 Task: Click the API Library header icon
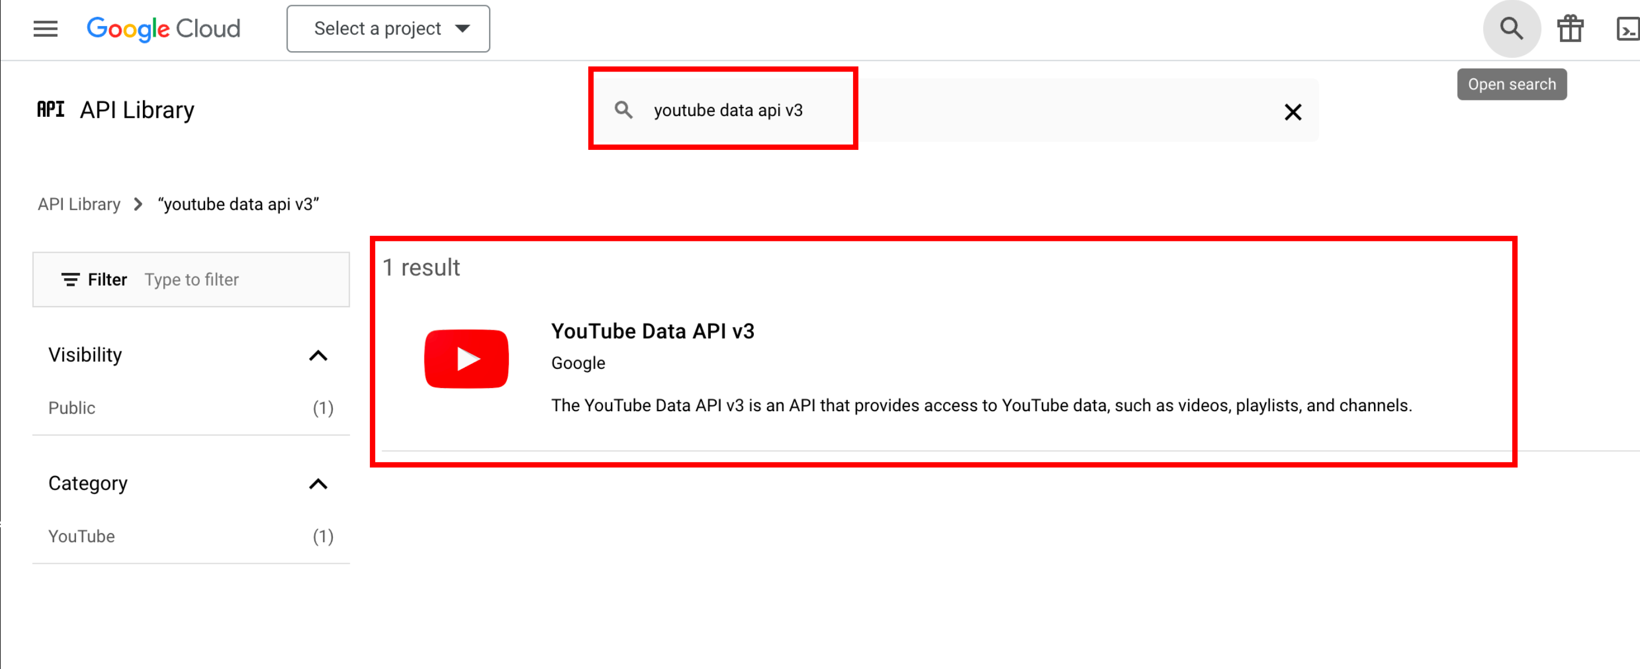click(51, 110)
